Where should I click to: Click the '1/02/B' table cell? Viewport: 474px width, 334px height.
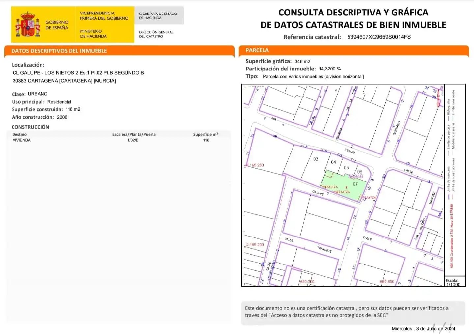pos(133,140)
